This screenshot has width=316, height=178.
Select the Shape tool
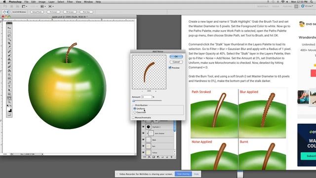(x=9, y=93)
